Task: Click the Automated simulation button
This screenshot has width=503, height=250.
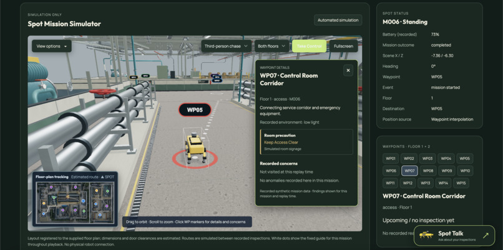Action: (338, 20)
